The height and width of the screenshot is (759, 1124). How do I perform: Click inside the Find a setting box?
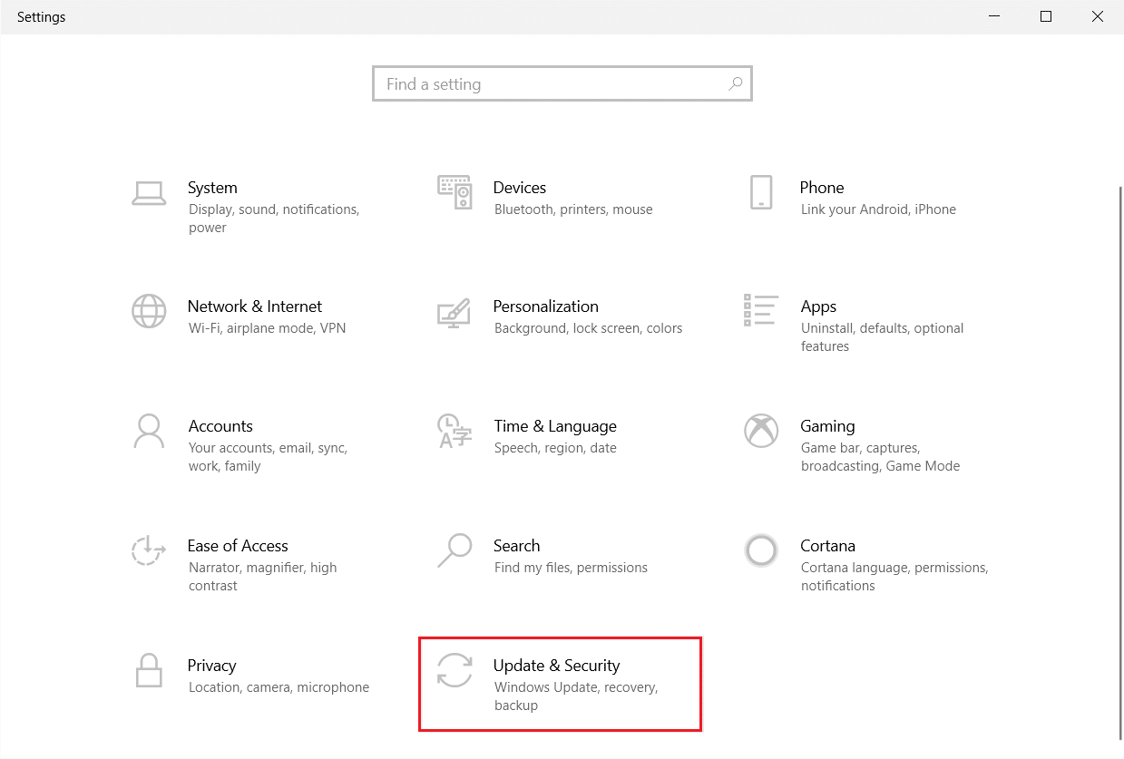coord(544,83)
